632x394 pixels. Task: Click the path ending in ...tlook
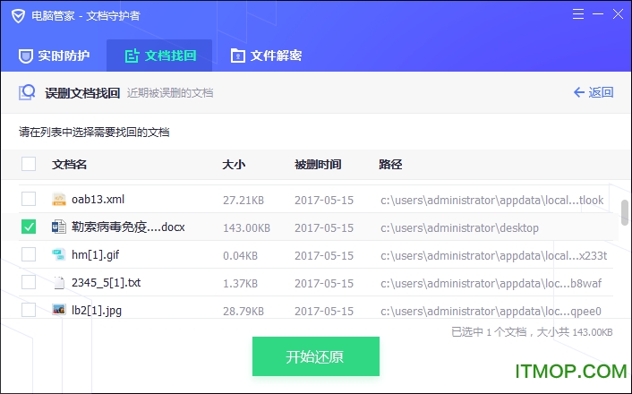coord(492,201)
